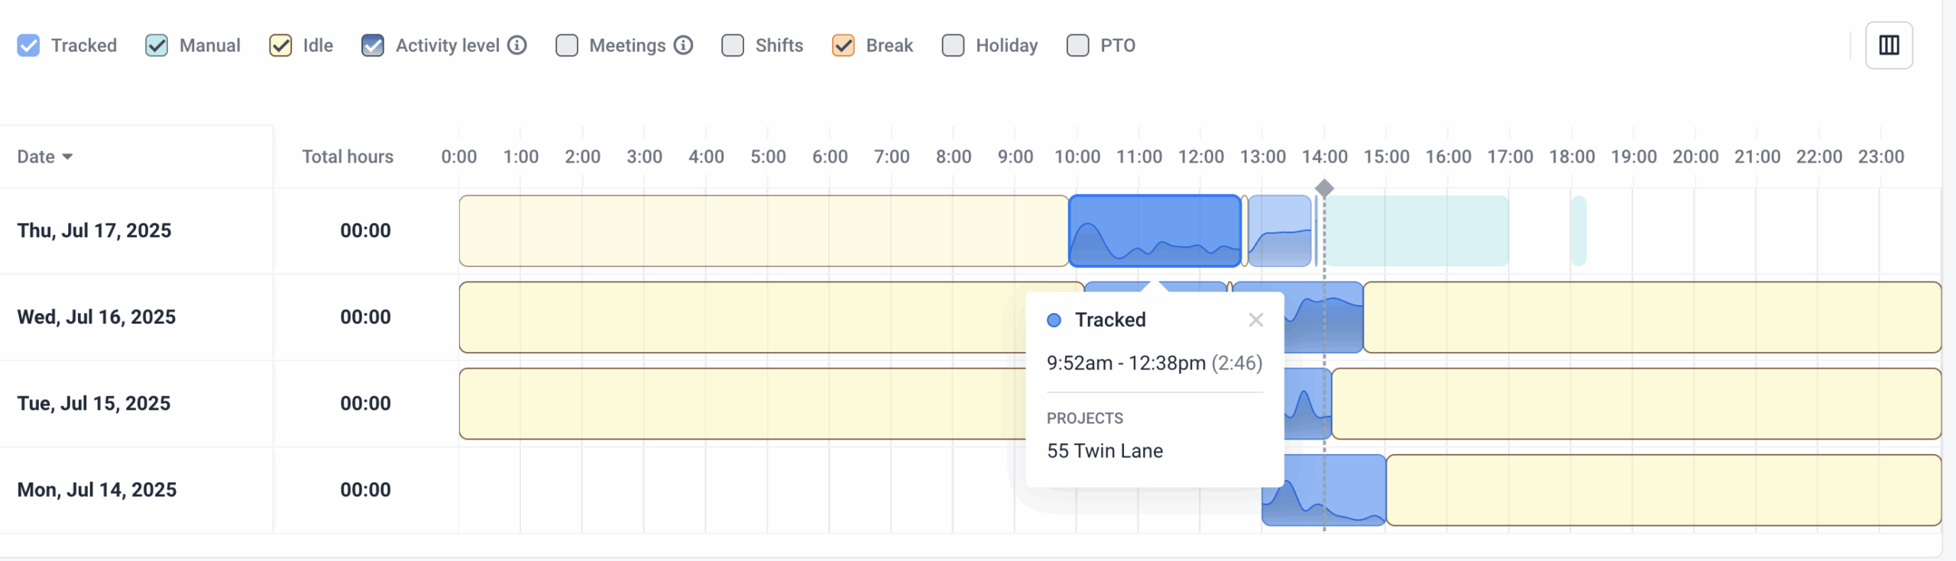This screenshot has width=1956, height=561.
Task: Toggle the Manual checkbox
Action: pos(157,46)
